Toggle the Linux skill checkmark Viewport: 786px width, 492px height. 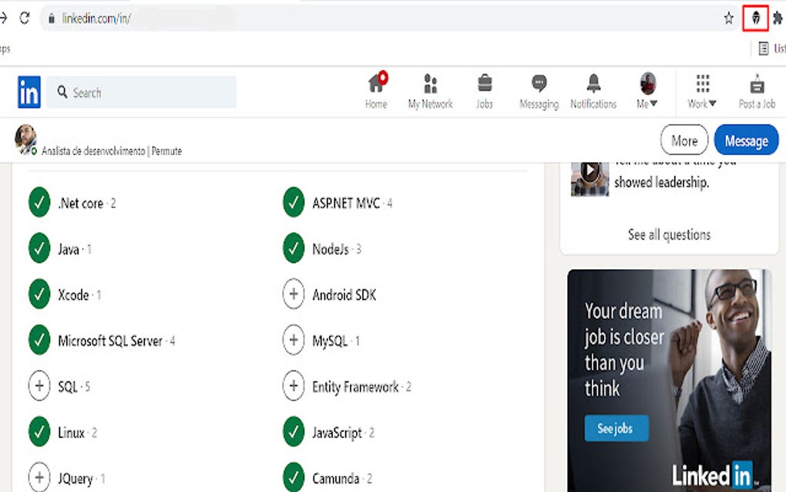(x=39, y=432)
